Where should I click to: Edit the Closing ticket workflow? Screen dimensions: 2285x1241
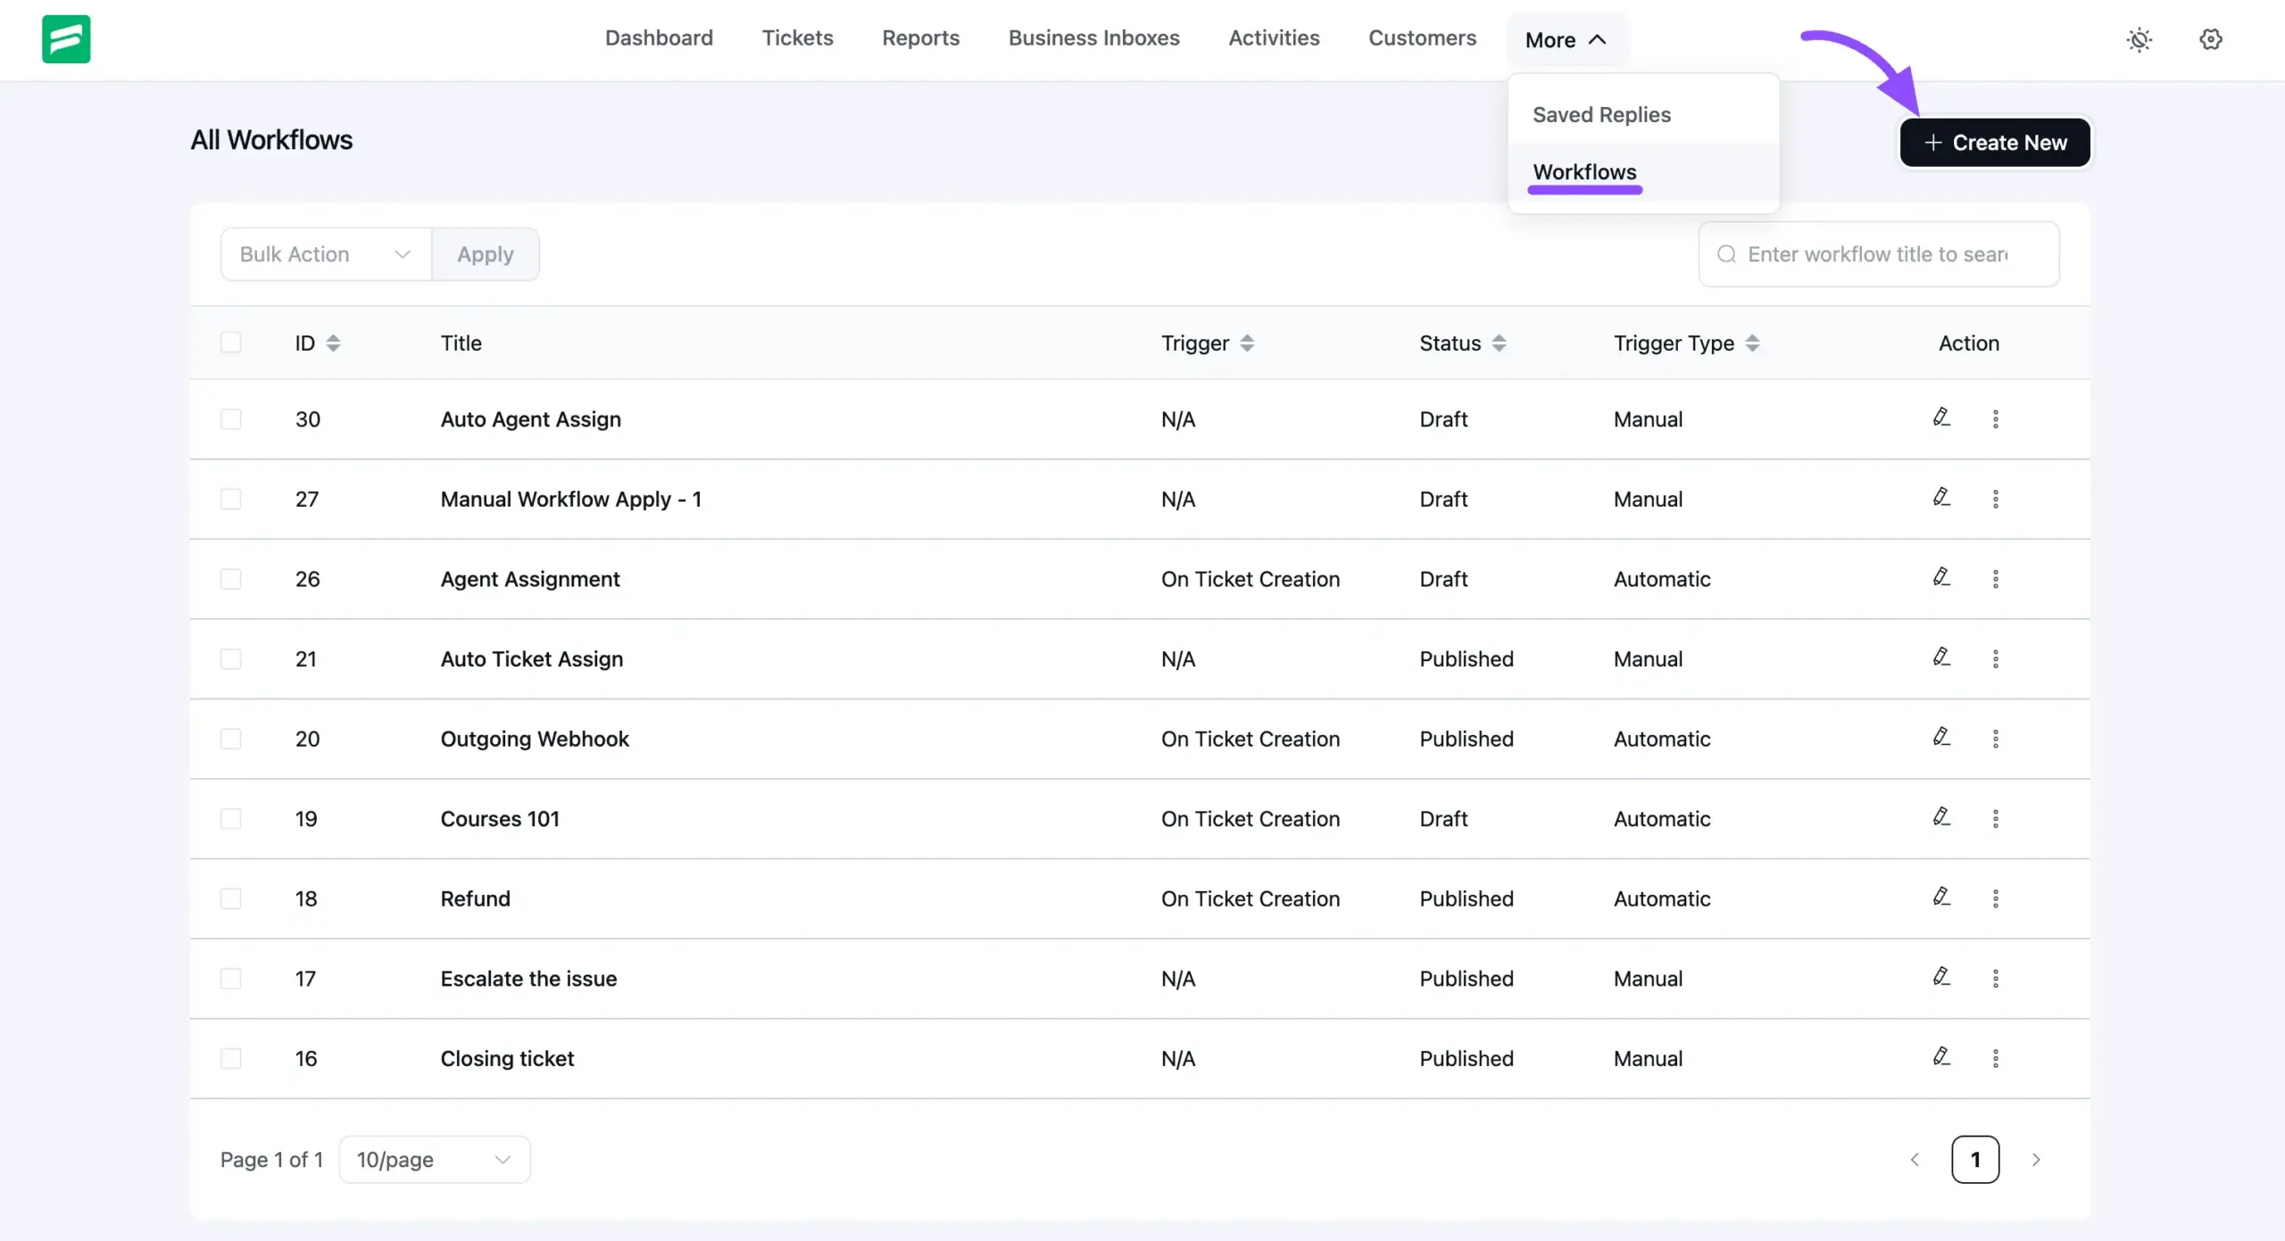point(1941,1056)
